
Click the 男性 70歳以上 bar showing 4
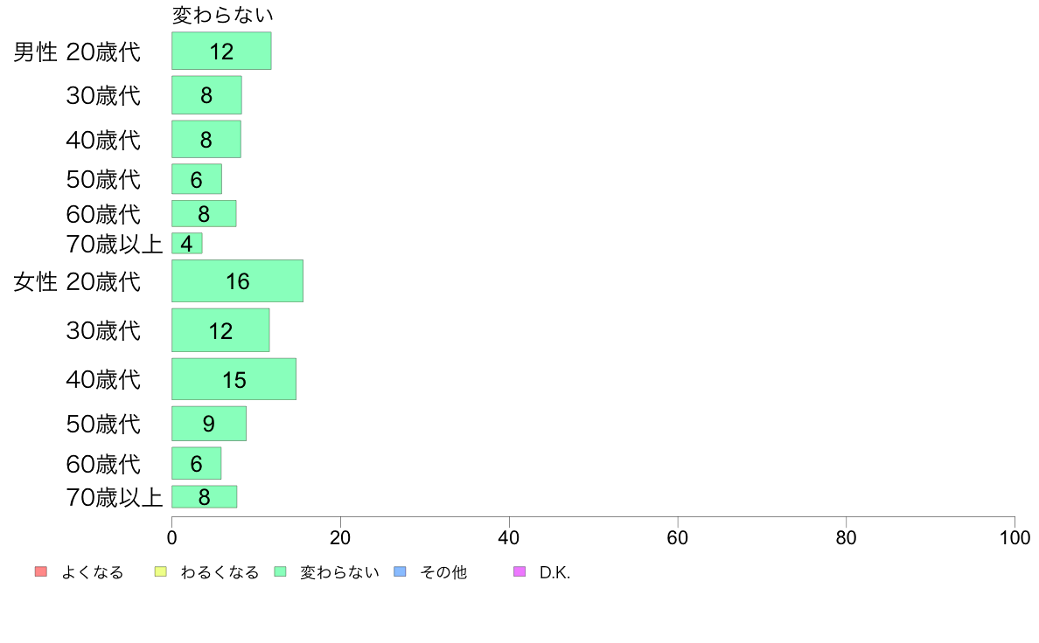187,243
